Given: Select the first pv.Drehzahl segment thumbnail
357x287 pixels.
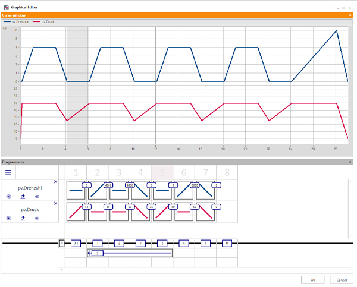Looking at the screenshot, I should (x=76, y=190).
